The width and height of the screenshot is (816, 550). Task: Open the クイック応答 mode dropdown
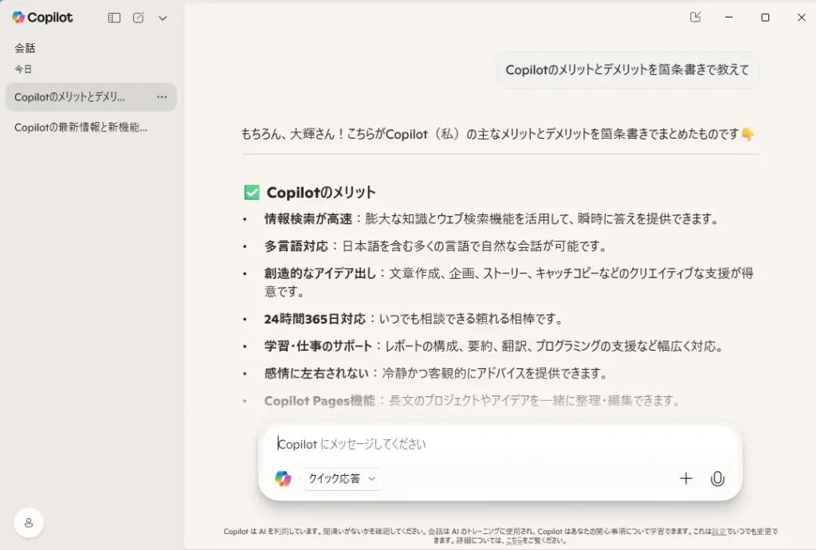pos(342,479)
